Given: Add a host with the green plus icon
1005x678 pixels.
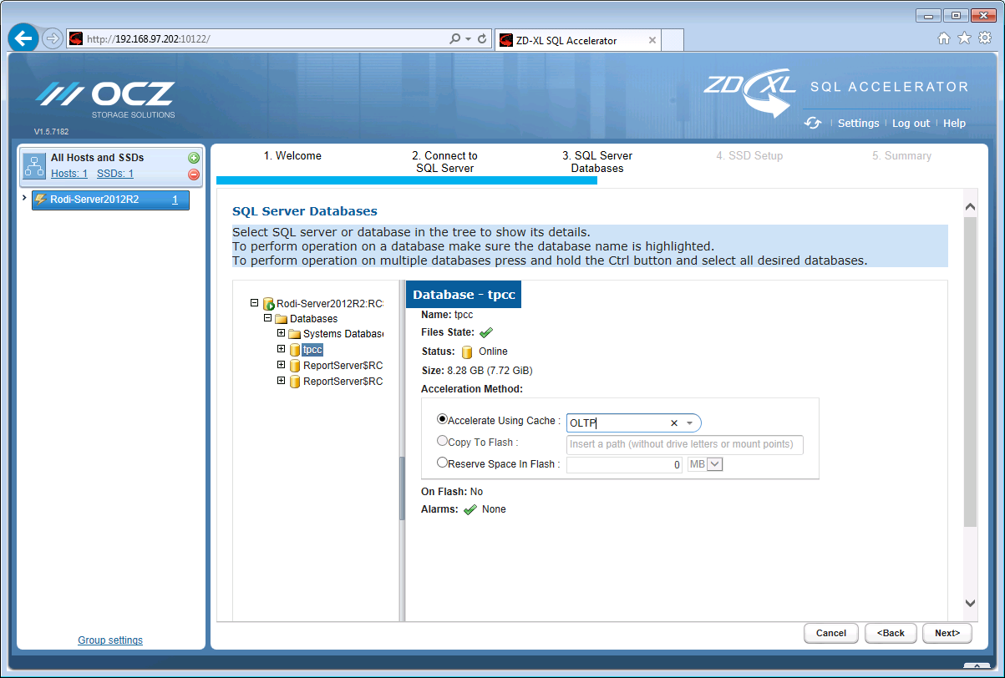Looking at the screenshot, I should (194, 158).
